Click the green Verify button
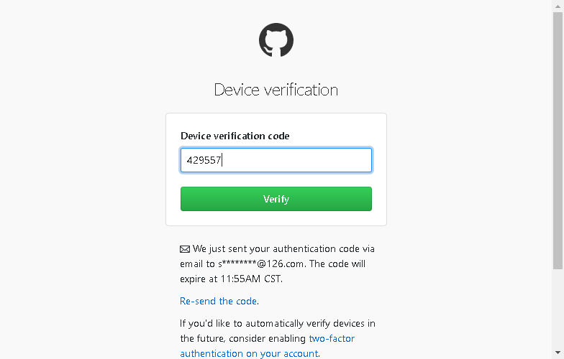Image resolution: width=564 pixels, height=359 pixels. click(276, 199)
